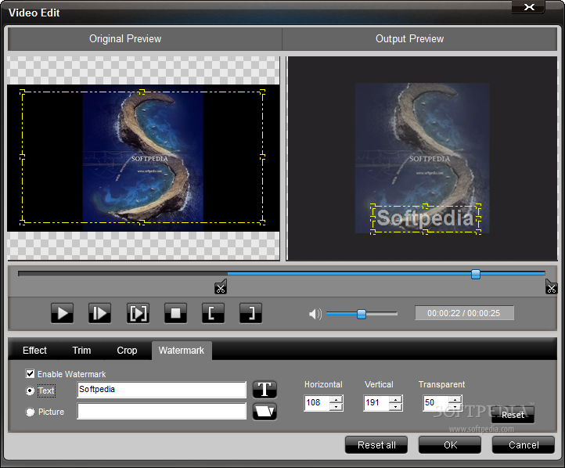The width and height of the screenshot is (565, 468).
Task: Increase the Vertical value
Action: tap(396, 399)
